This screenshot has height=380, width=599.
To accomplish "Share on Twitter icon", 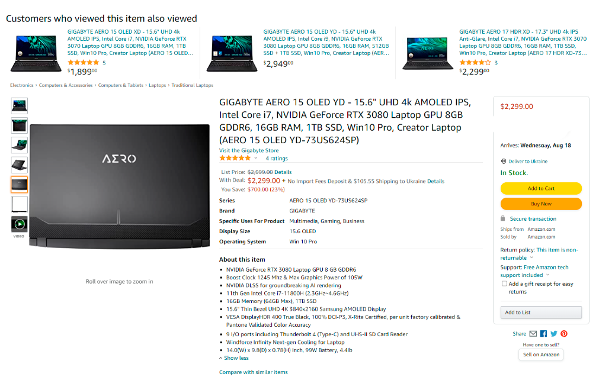I will 553,334.
